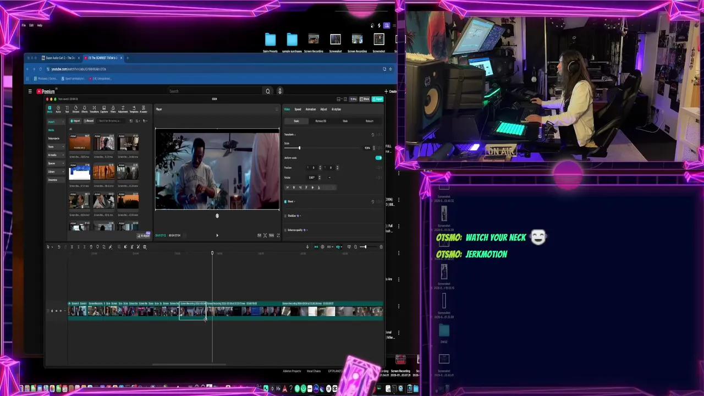Reset the Blend settings
This screenshot has height=396, width=704.
[x=373, y=201]
